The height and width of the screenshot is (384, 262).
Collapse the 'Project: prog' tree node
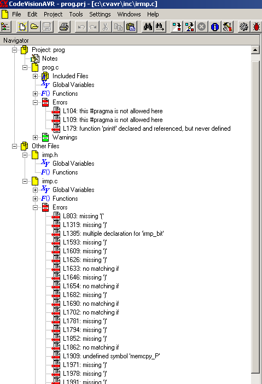click(x=14, y=50)
